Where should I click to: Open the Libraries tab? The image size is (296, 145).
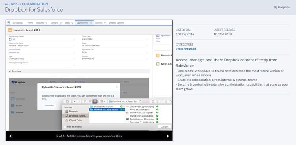(99, 23)
